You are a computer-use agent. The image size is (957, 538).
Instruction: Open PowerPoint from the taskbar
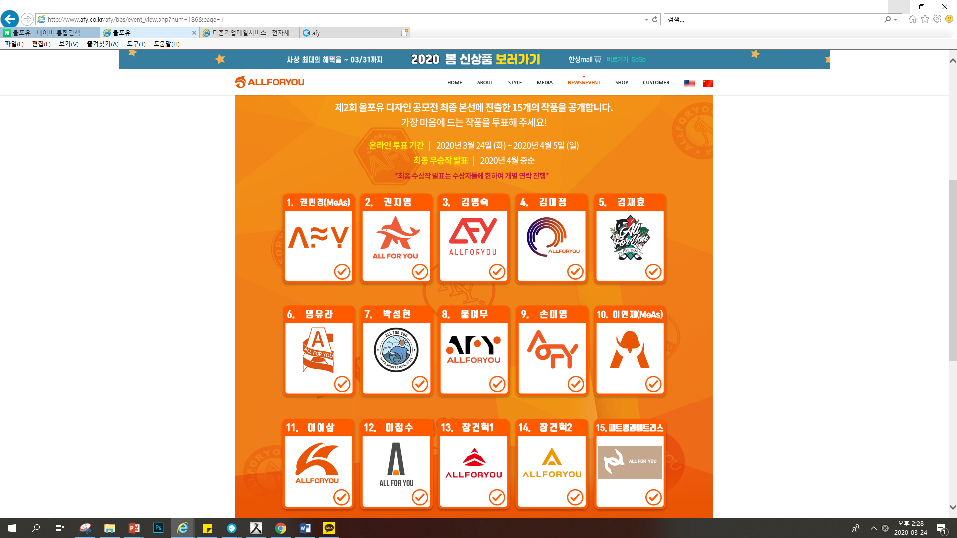coord(134,528)
